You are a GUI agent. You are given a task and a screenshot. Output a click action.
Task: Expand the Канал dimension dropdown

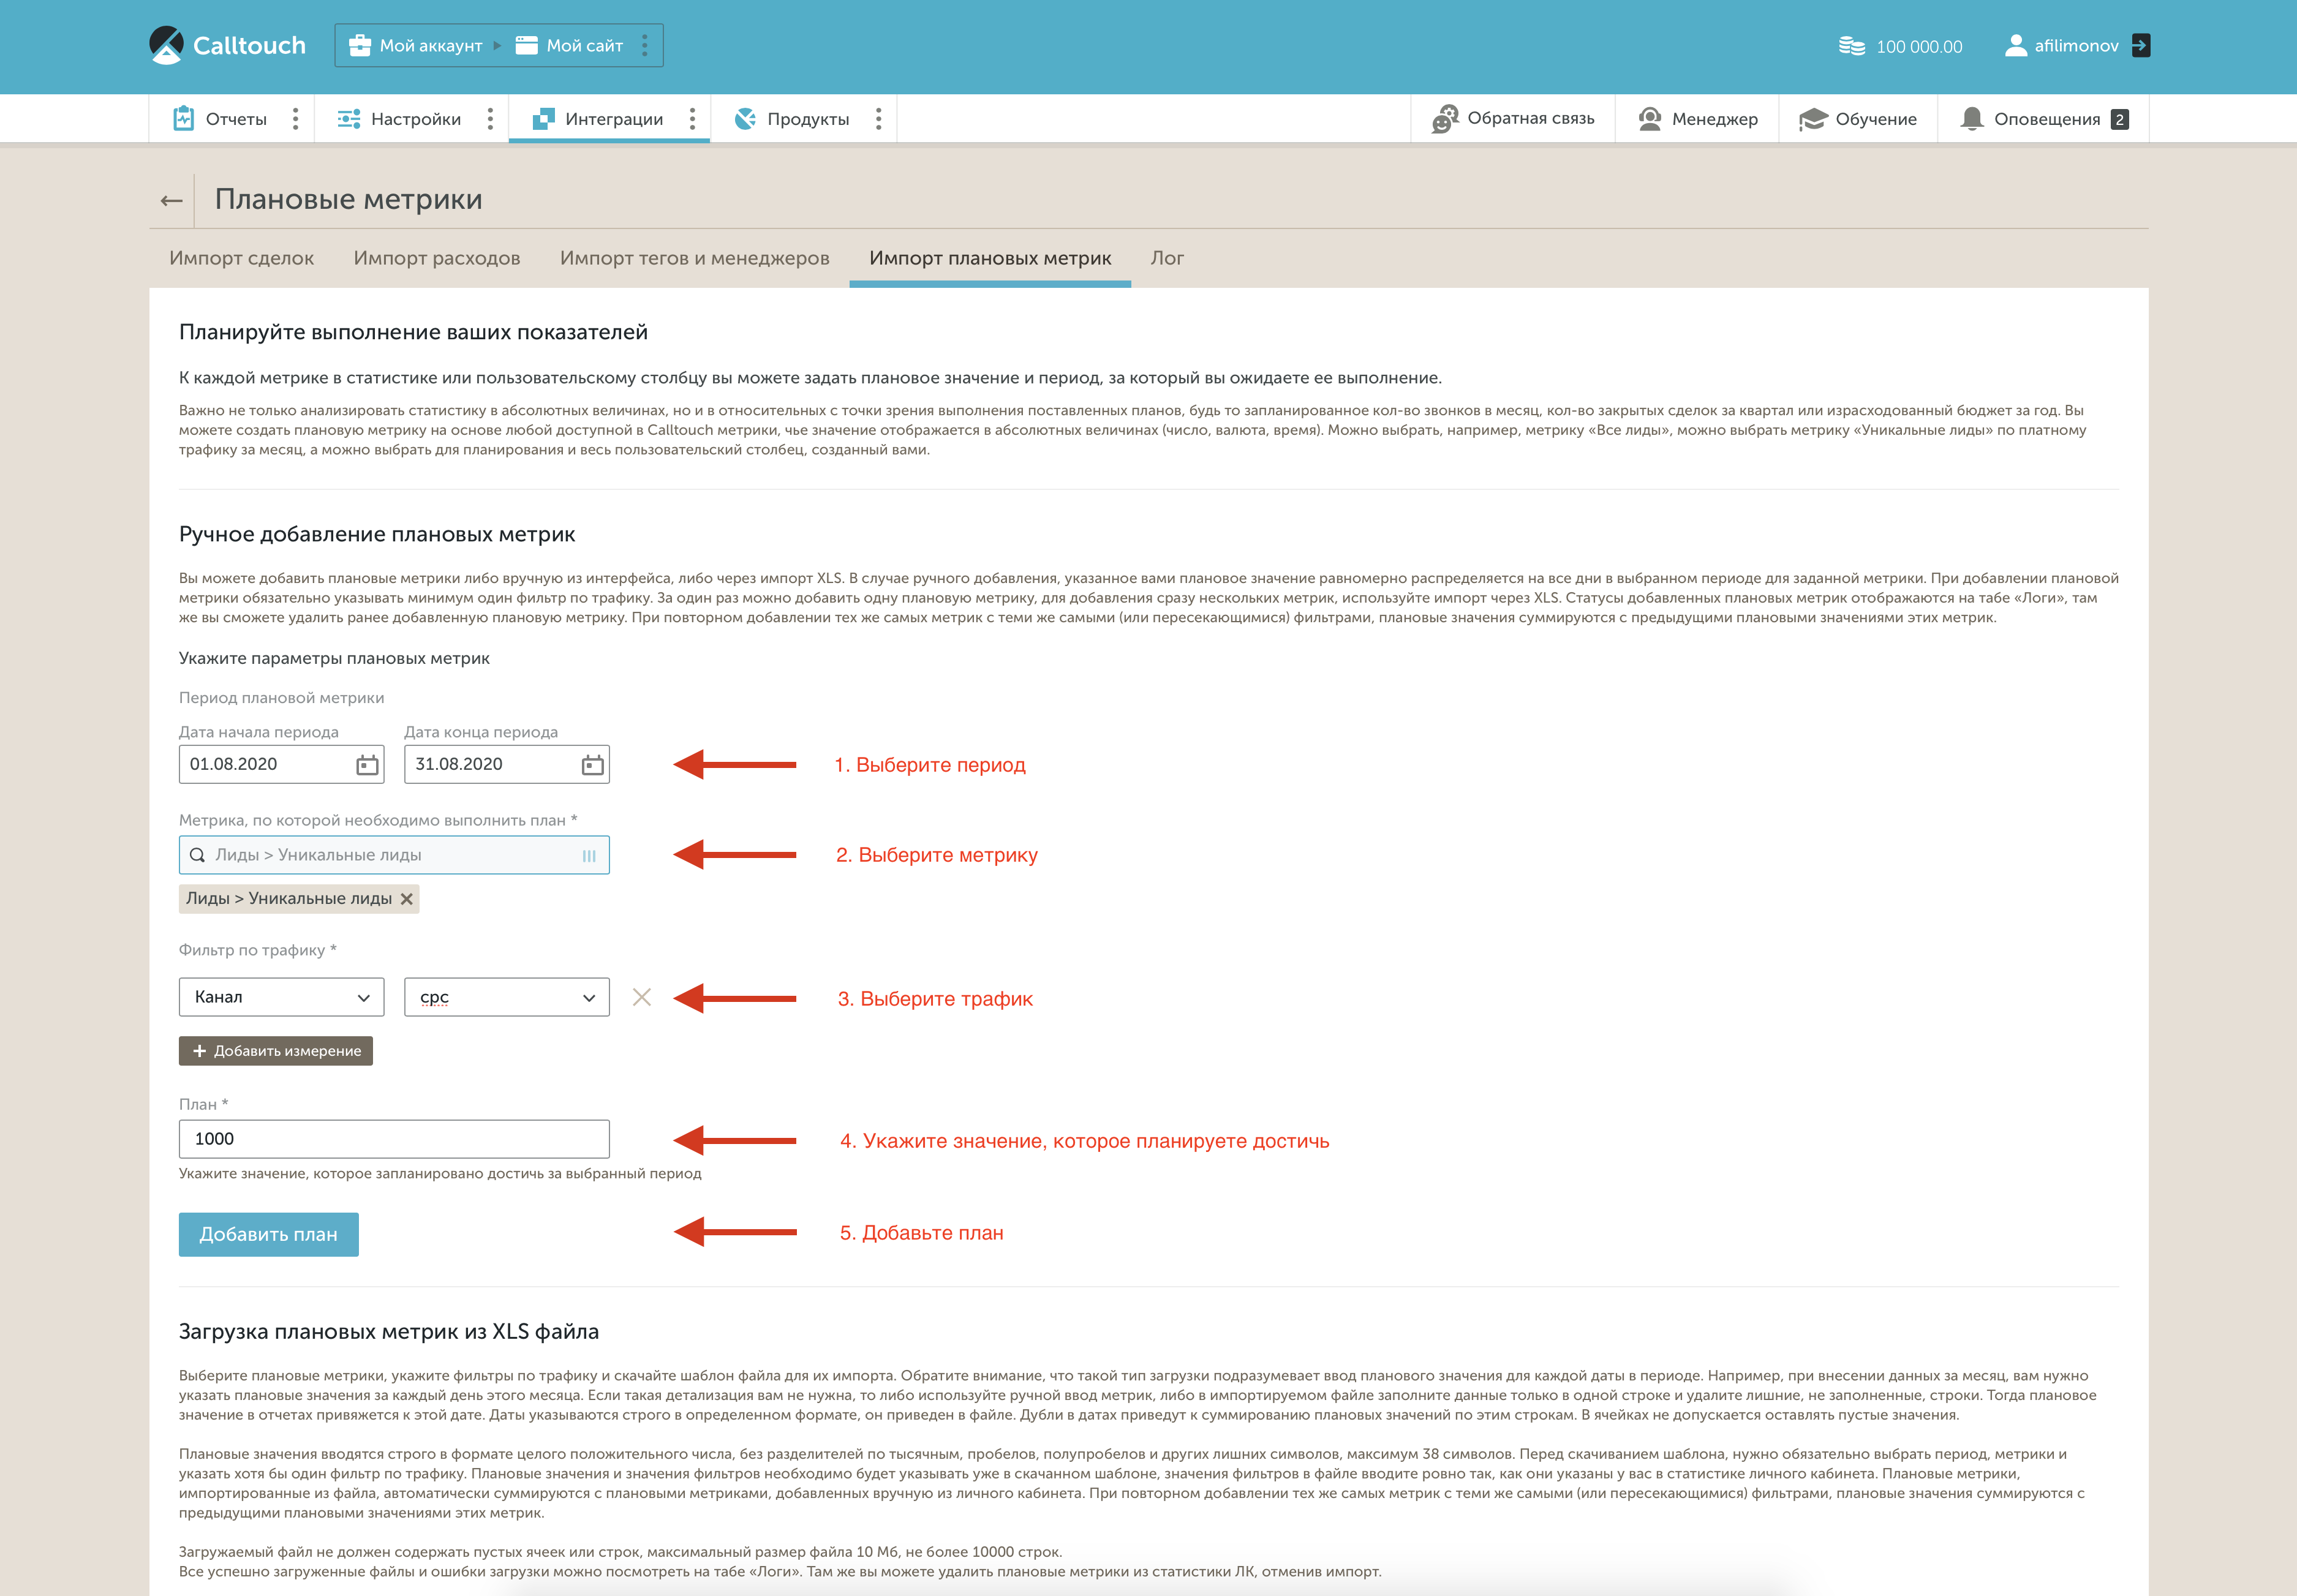click(281, 997)
